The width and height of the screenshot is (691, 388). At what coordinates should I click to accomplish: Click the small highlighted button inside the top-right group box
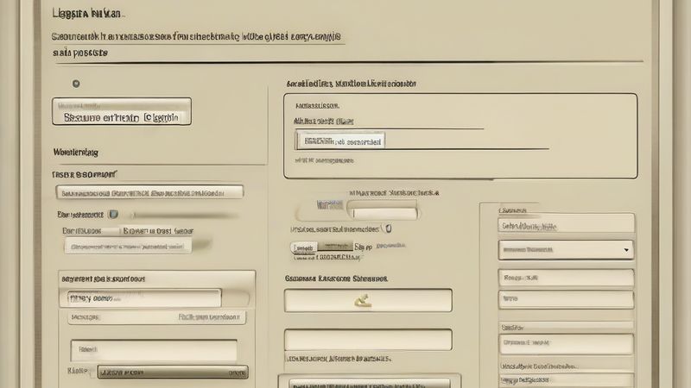pyautogui.click(x=339, y=141)
